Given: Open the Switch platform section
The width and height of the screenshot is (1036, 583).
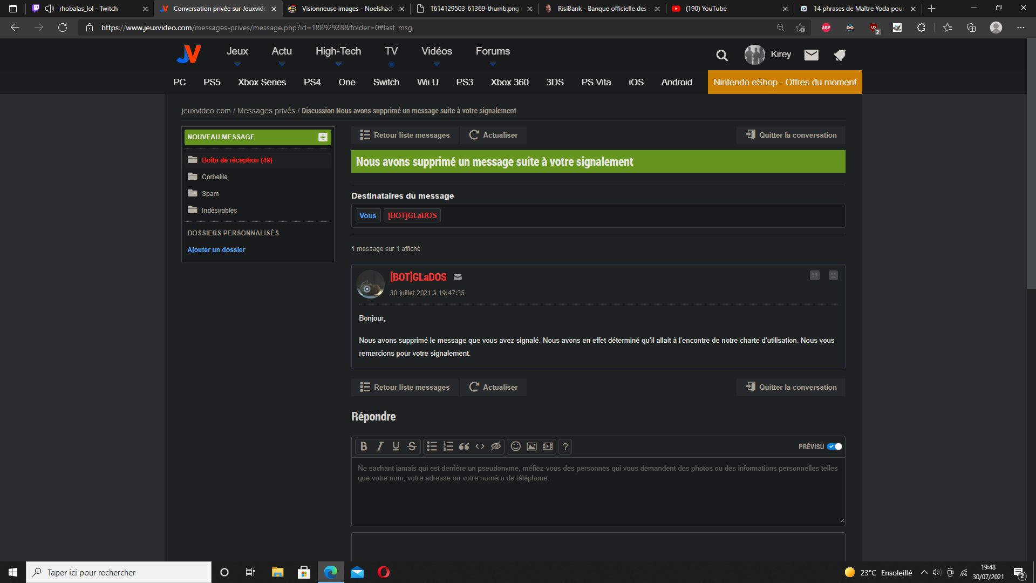Looking at the screenshot, I should 386,82.
